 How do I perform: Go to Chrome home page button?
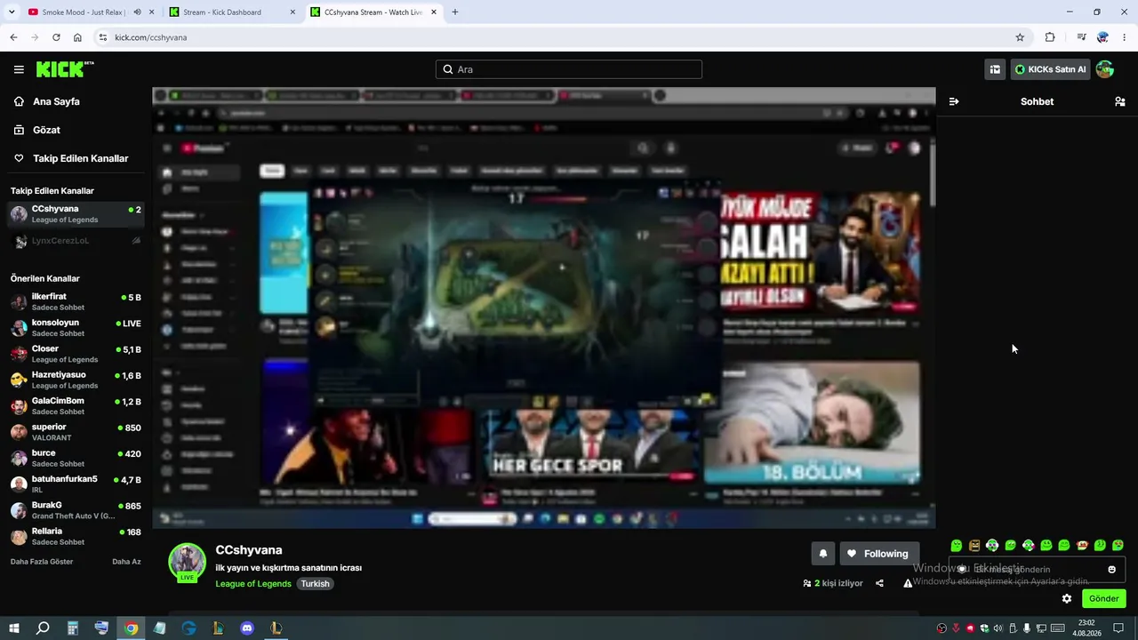coord(77,37)
